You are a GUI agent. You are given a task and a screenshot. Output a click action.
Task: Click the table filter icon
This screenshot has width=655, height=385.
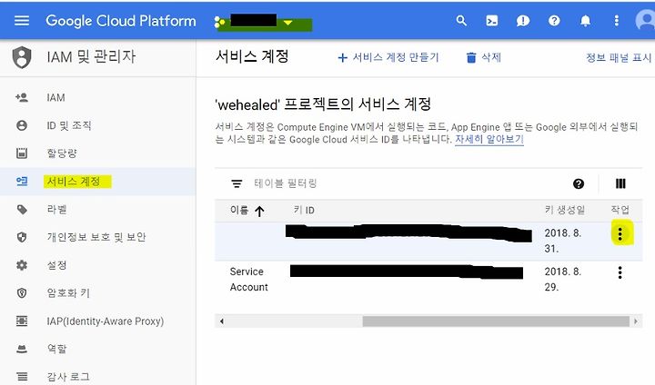click(237, 183)
